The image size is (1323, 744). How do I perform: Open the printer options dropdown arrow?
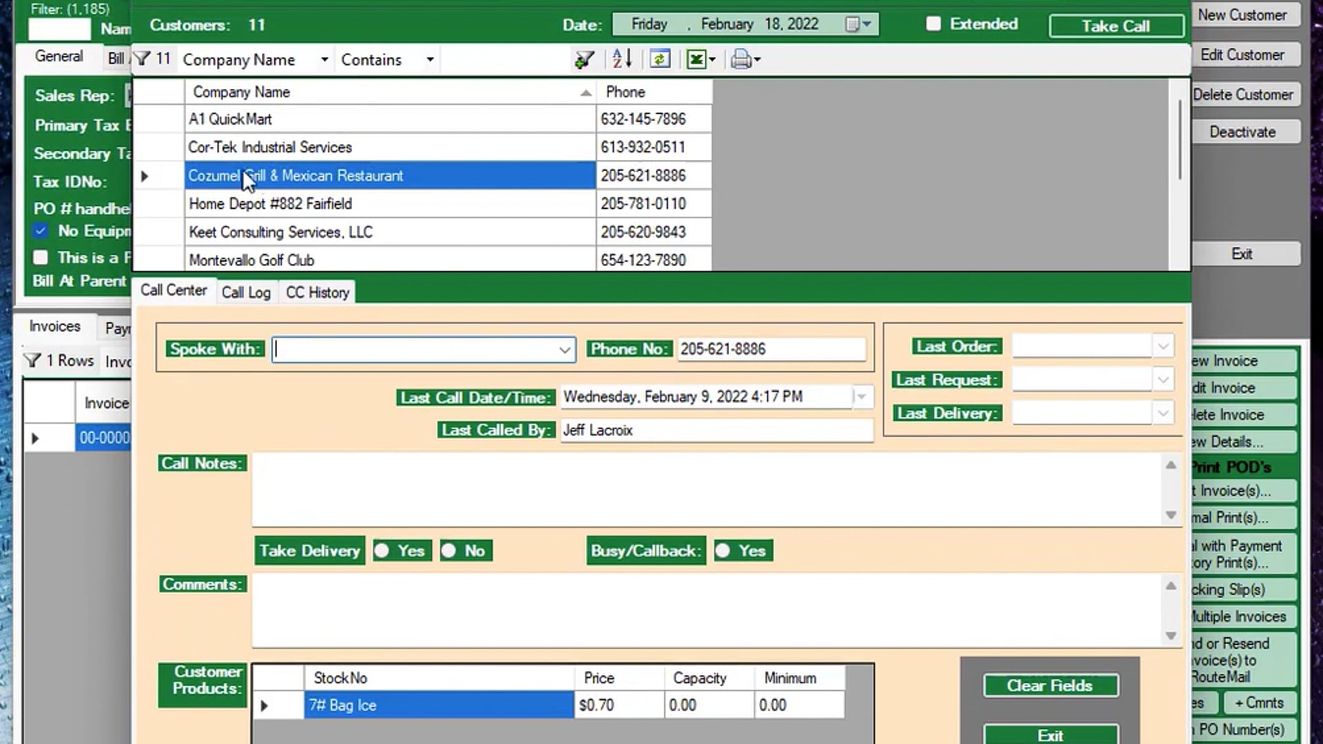[757, 60]
